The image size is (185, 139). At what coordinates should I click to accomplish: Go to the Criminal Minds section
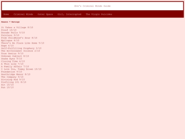(23, 14)
